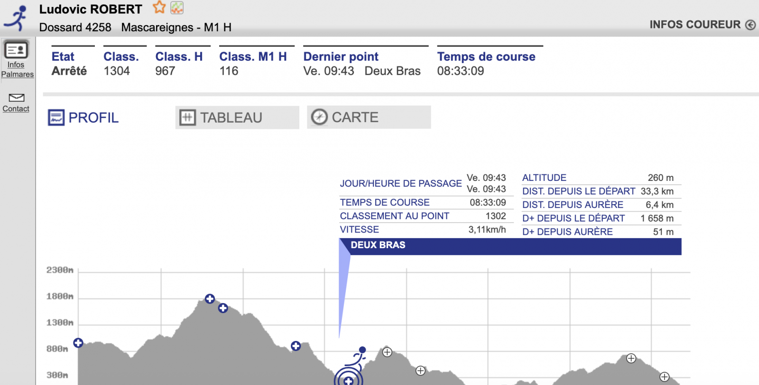Click the current Deux Bras checkpoint target marker
This screenshot has width=759, height=385.
click(x=349, y=380)
